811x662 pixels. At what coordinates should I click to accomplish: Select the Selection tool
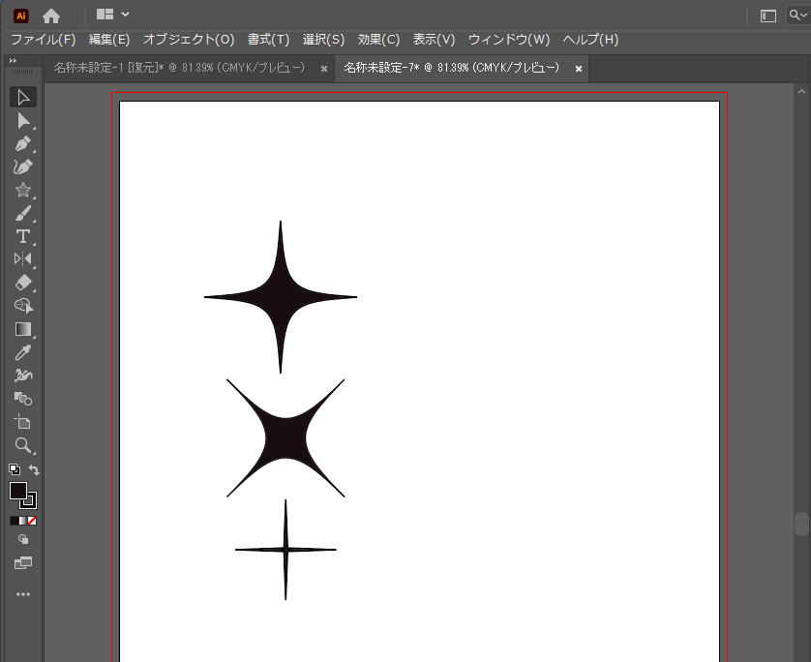tap(21, 97)
